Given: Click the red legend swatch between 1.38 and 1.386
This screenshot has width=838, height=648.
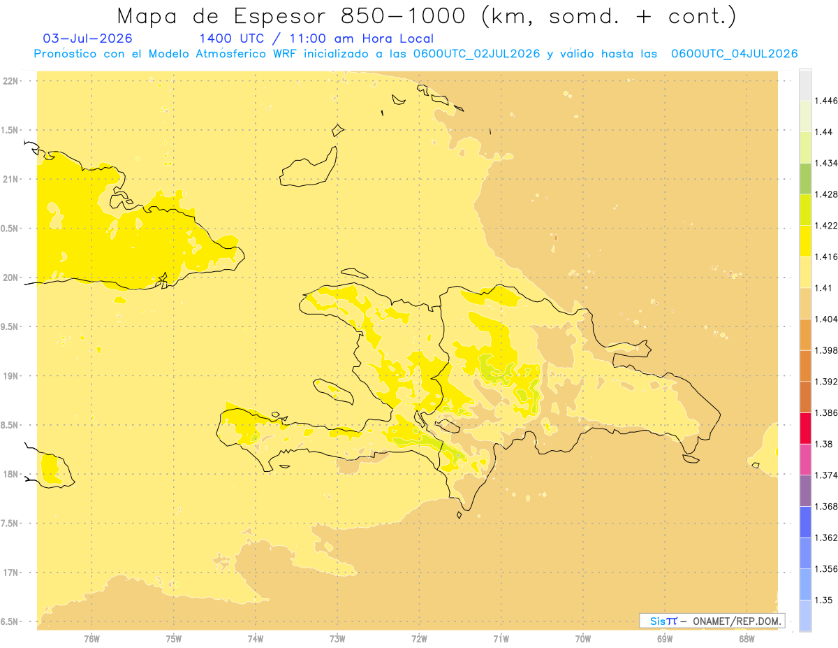Looking at the screenshot, I should 805,428.
